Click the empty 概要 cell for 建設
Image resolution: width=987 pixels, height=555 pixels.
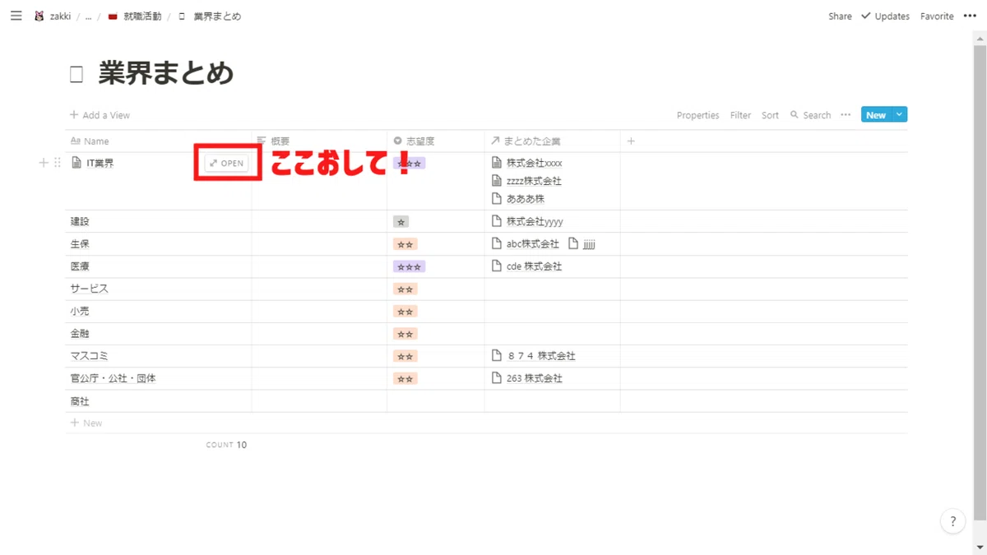tap(319, 221)
